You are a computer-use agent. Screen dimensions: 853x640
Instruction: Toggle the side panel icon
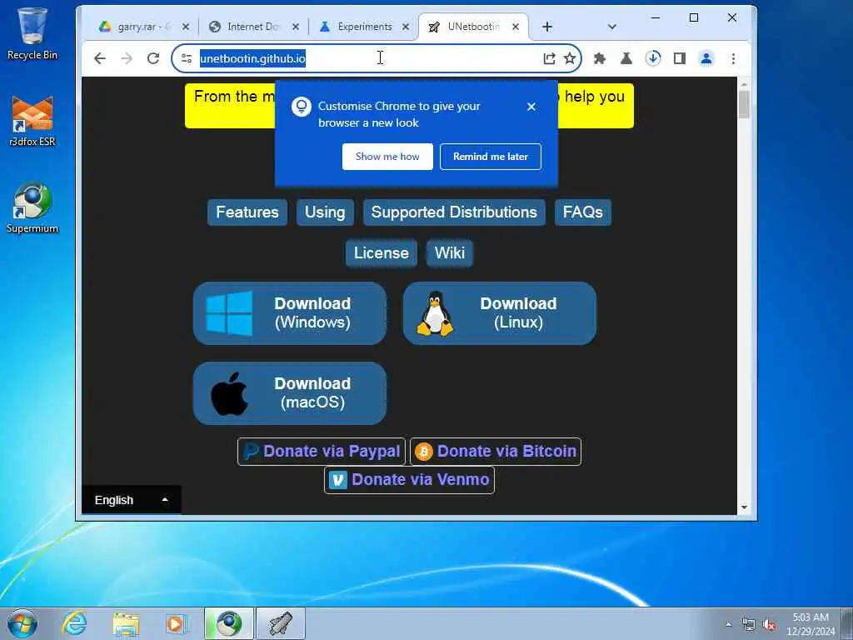(680, 58)
